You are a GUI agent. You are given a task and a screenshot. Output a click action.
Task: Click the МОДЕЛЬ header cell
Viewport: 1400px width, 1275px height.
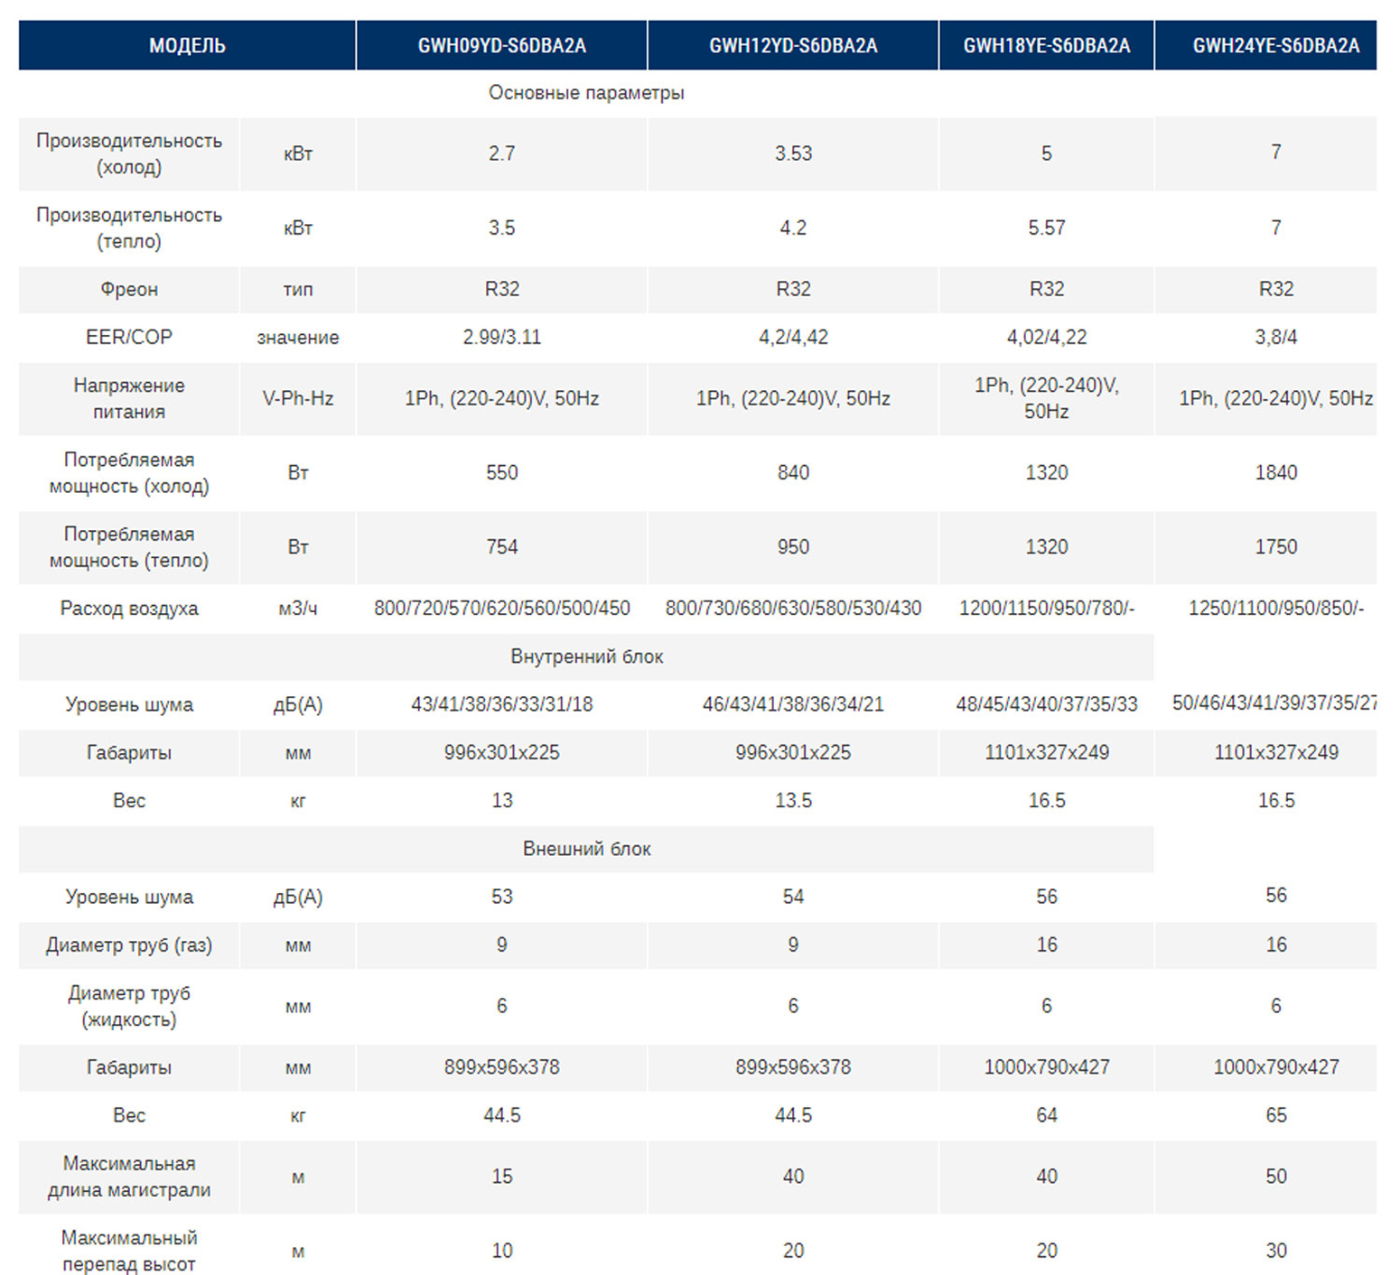tap(187, 45)
